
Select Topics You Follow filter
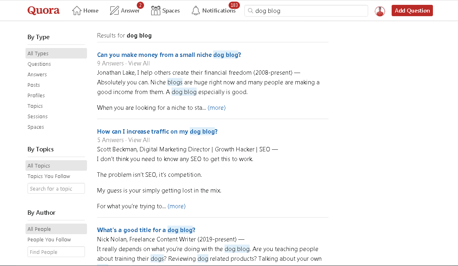(x=49, y=176)
